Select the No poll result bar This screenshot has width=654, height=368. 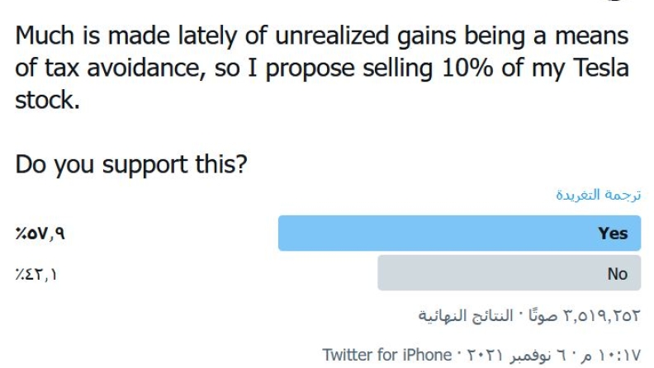509,273
